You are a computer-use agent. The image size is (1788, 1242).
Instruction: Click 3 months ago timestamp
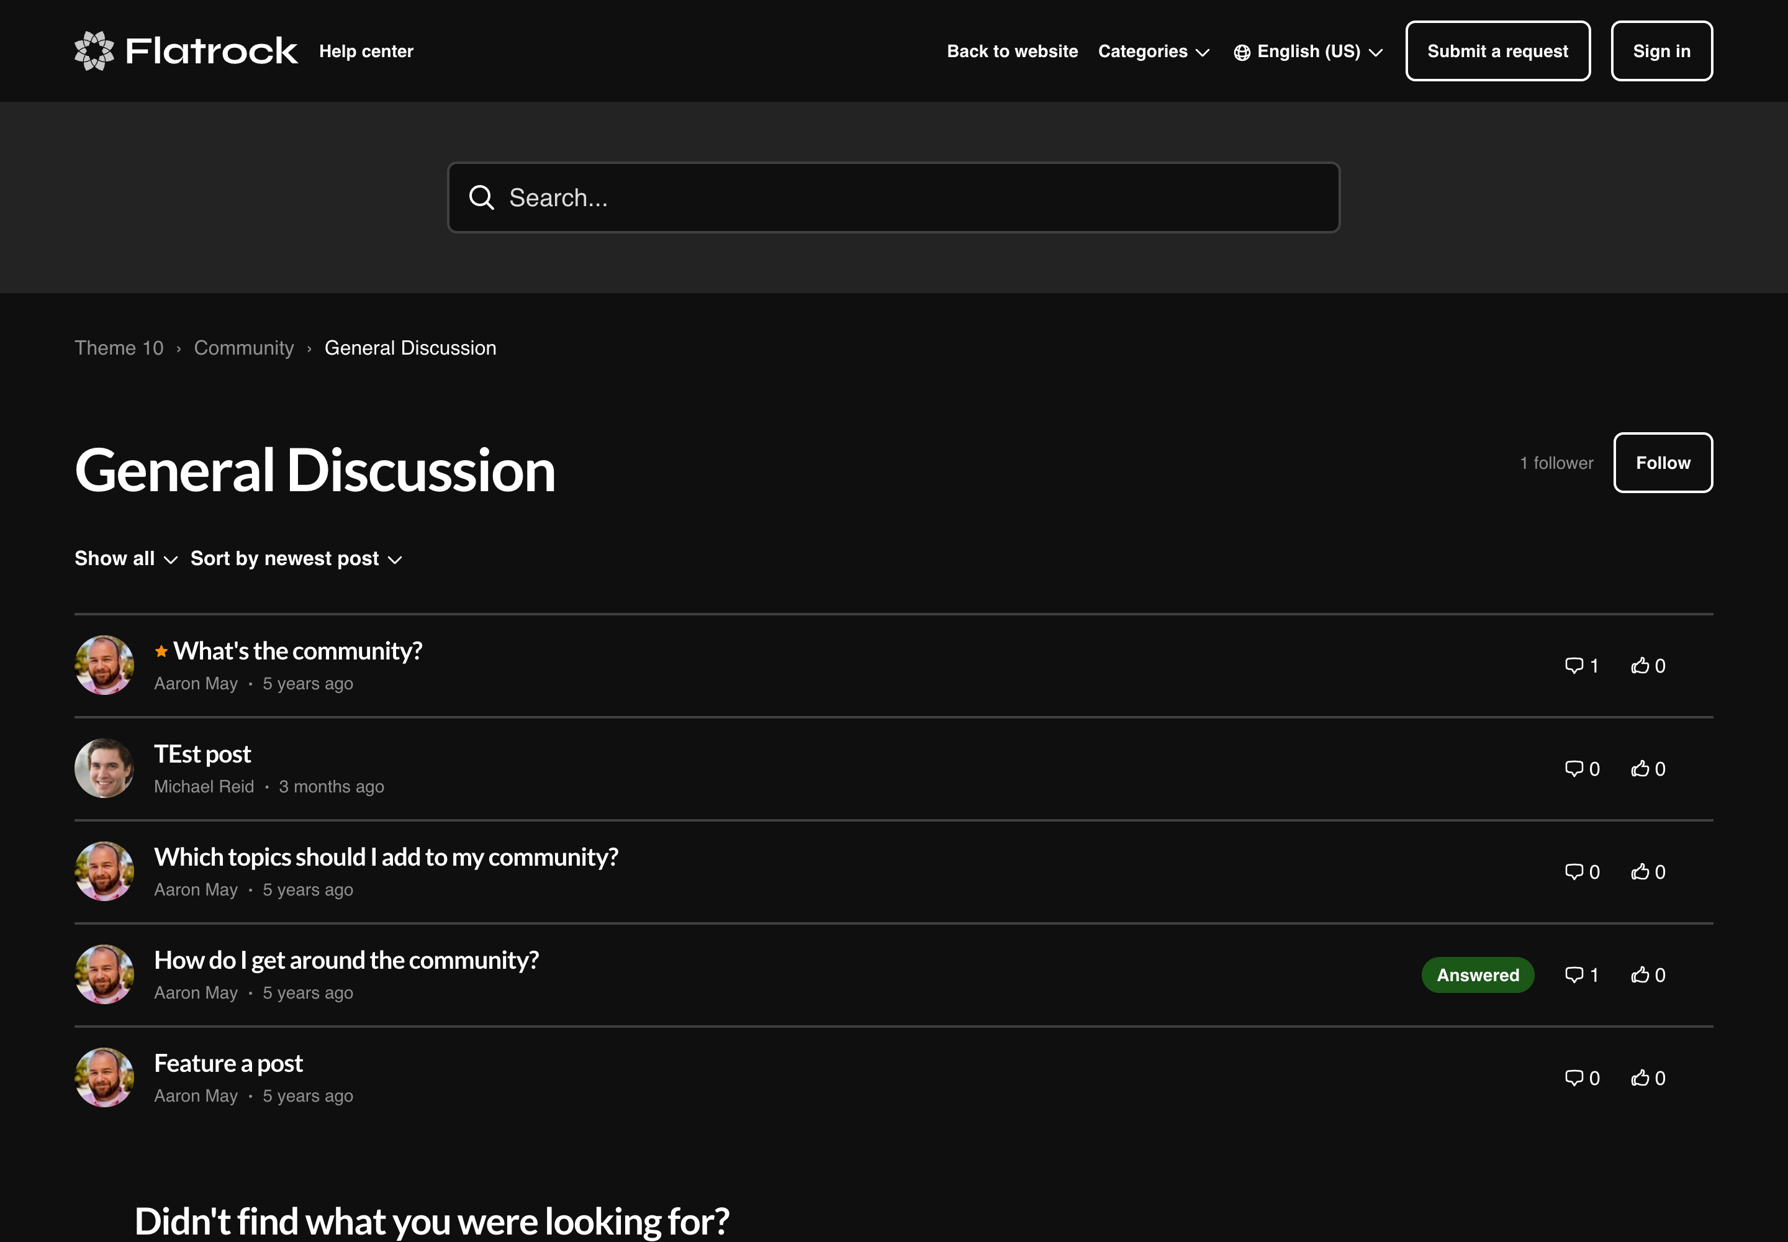coord(332,787)
